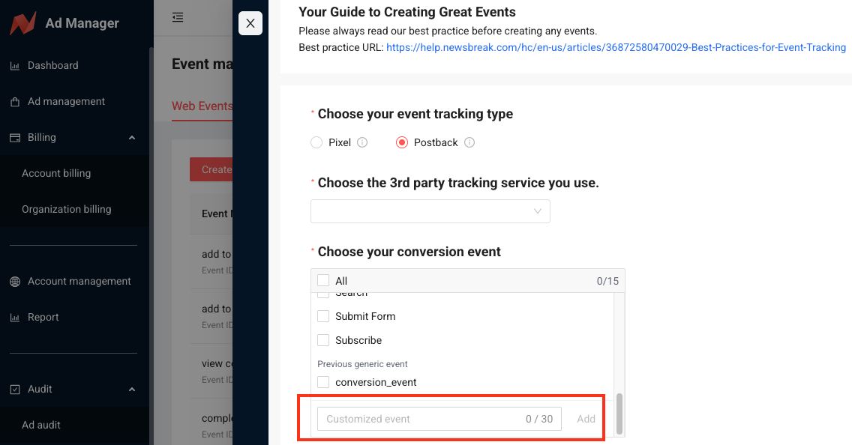
Task: Click the Dashboard chart icon in sidebar
Action: coord(15,66)
